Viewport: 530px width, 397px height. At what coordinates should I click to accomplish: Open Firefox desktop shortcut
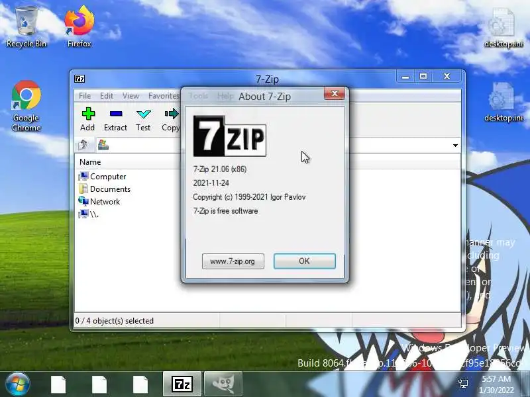pyautogui.click(x=79, y=26)
